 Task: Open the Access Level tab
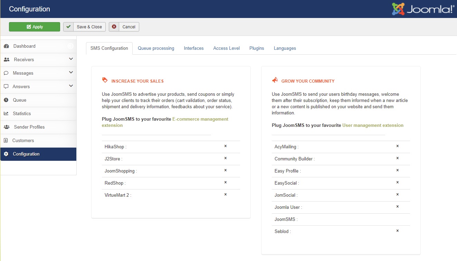[x=227, y=48]
